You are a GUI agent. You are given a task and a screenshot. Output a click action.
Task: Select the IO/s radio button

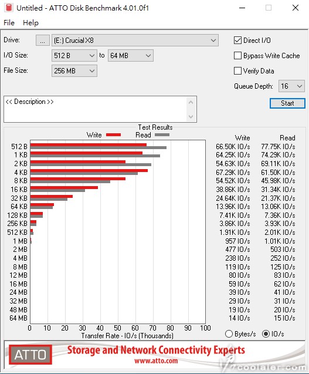[266, 334]
